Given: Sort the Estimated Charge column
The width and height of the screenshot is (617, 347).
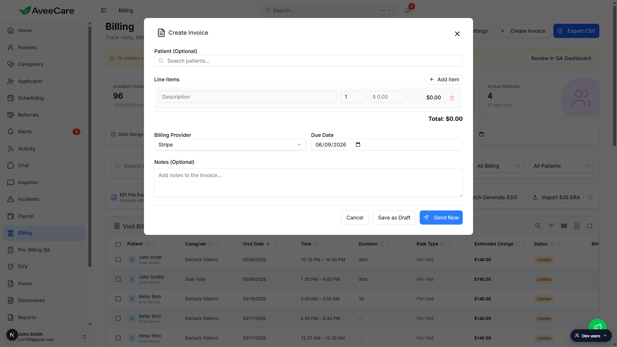Looking at the screenshot, I should 517,244.
